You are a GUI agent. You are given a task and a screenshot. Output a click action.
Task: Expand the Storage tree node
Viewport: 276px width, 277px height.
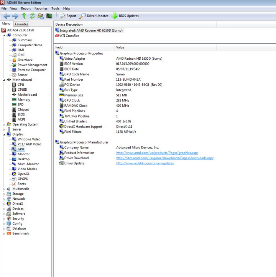click(4, 194)
